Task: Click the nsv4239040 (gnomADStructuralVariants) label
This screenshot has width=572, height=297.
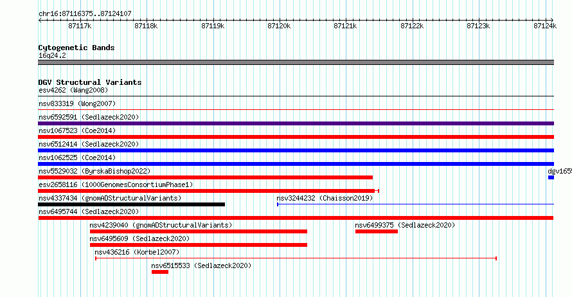Action: coord(161,225)
